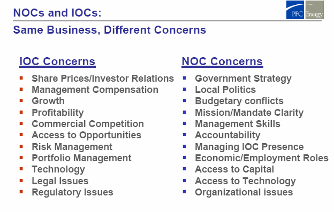Screen dimensions: 334x212
Task: Click blue bullet beside Accountability
Action: pyautogui.click(x=185, y=135)
